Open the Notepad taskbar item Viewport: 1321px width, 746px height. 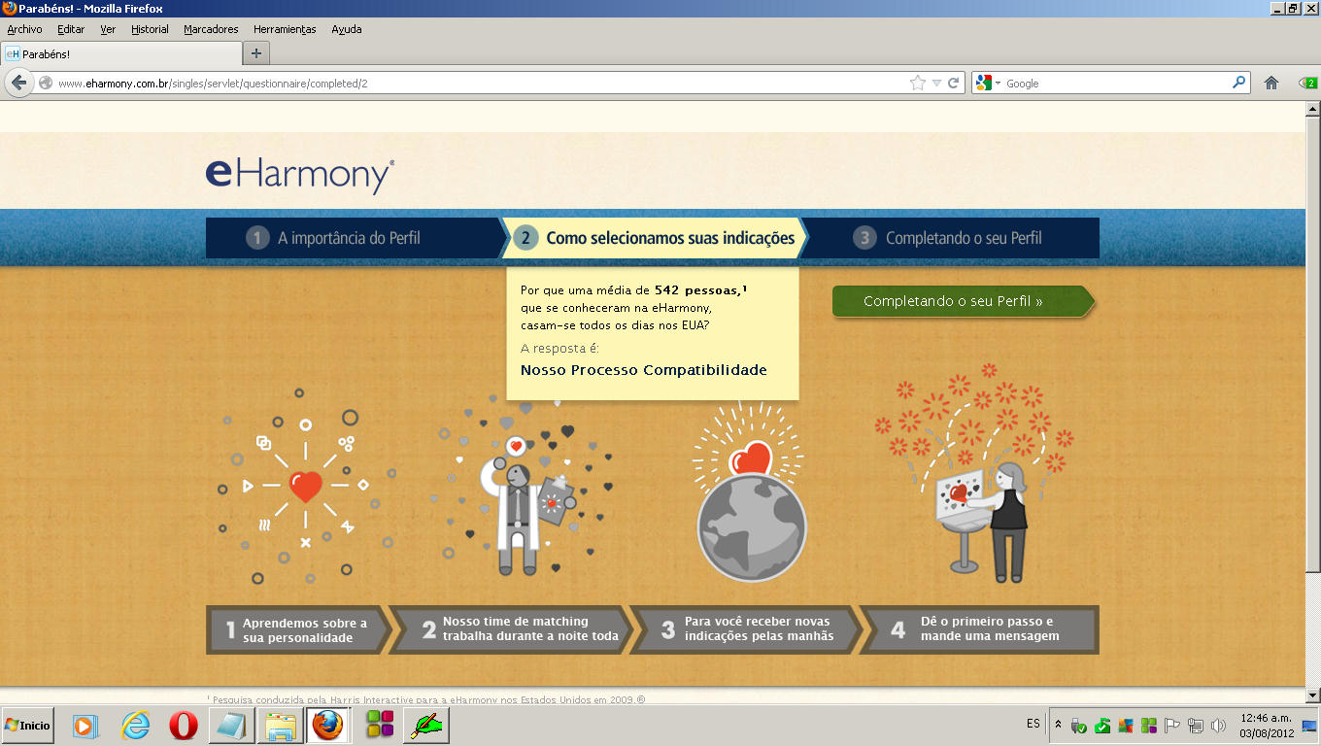[231, 726]
